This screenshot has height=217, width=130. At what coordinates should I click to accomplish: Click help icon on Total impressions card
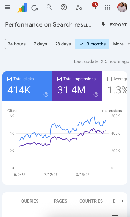point(96,94)
